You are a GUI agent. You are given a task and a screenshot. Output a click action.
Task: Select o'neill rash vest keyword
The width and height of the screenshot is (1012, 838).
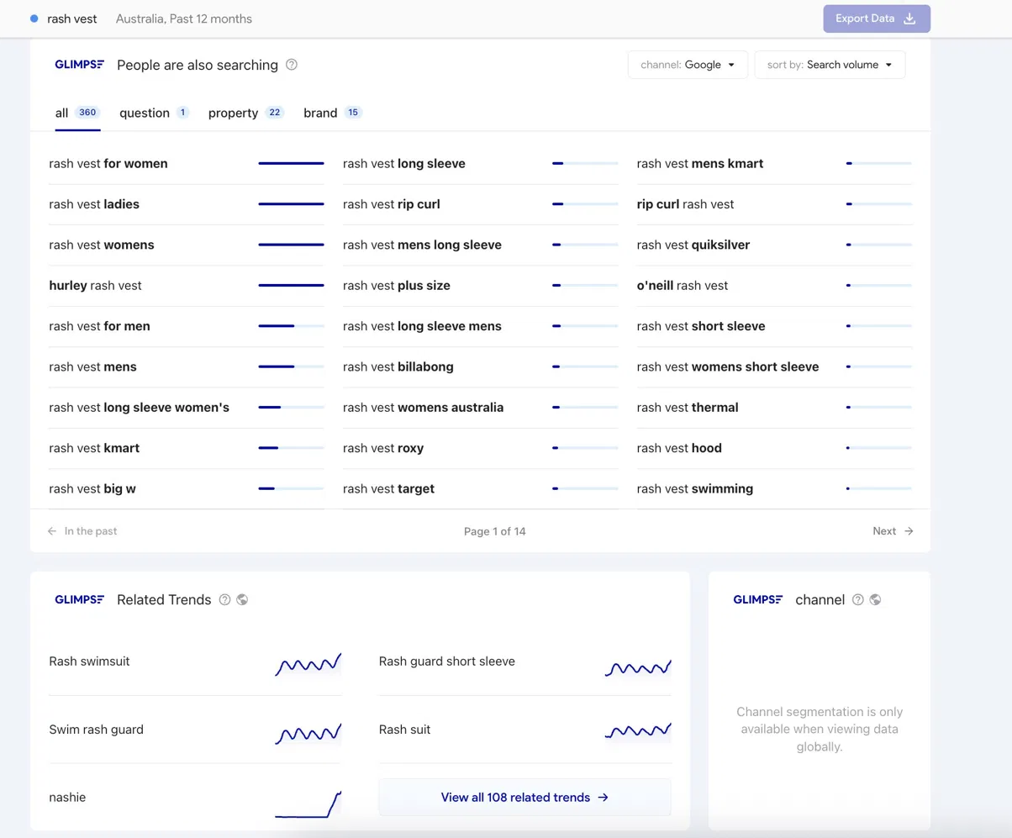[x=683, y=286]
